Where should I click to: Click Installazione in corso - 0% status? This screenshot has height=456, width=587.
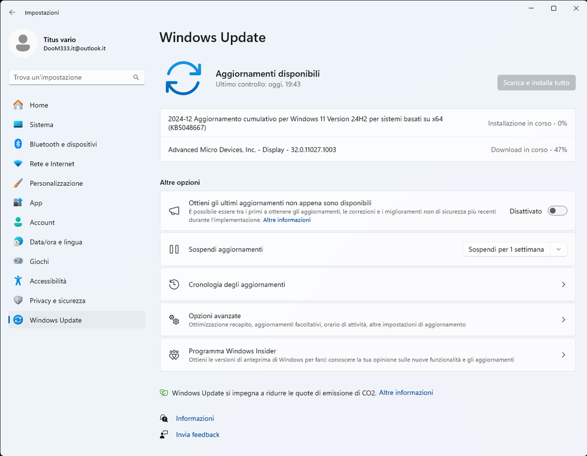click(x=528, y=123)
